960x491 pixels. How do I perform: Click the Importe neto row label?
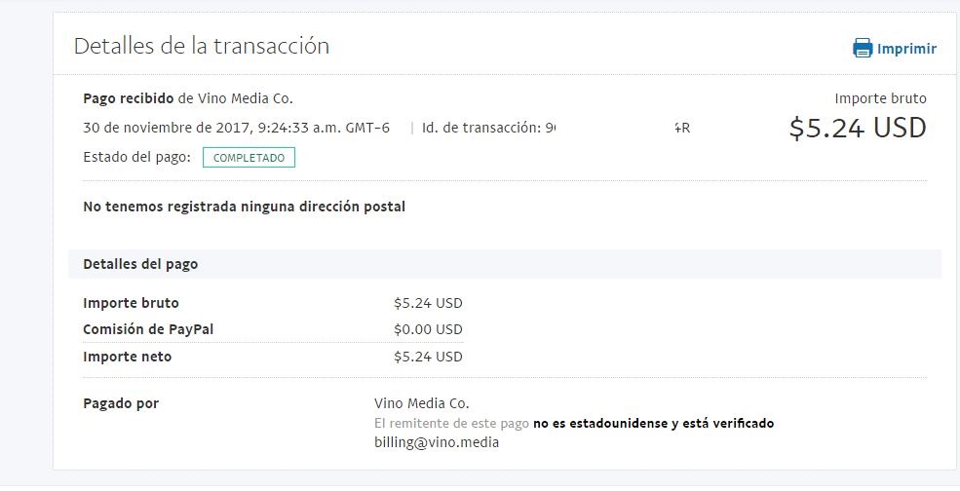127,357
